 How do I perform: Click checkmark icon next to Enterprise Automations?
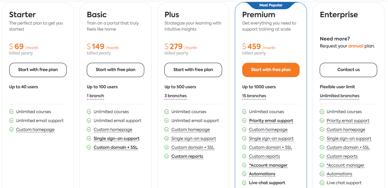[x=322, y=174]
